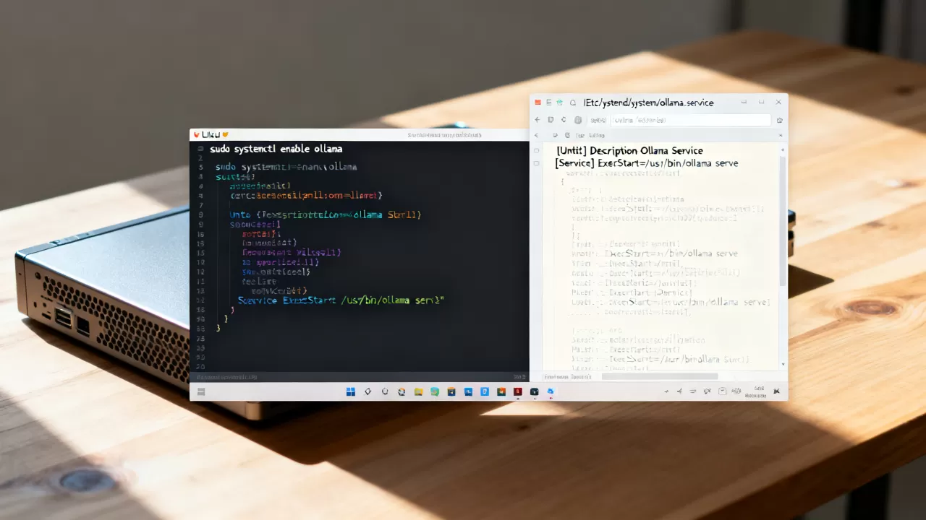Viewport: 926px width, 520px height.
Task: Open the clock in the system tray
Action: tap(755, 391)
